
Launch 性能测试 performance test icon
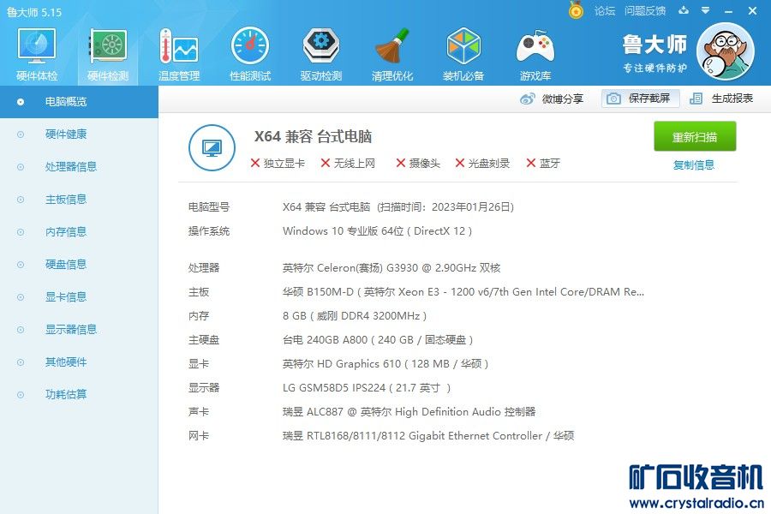250,54
